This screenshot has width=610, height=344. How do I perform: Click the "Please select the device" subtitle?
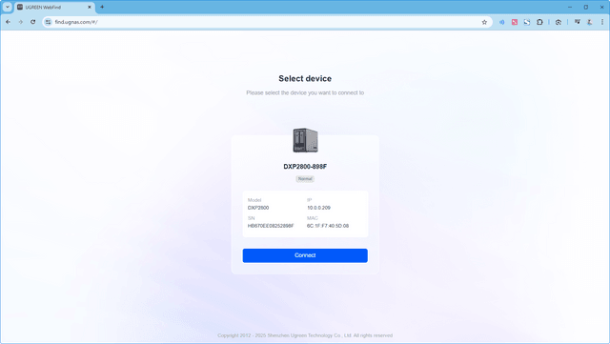point(305,92)
